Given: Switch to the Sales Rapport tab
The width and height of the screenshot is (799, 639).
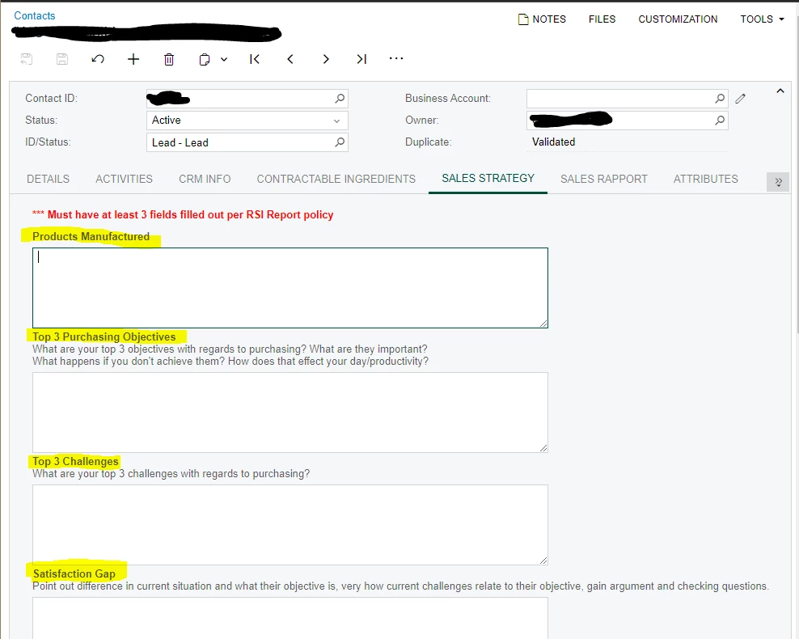Looking at the screenshot, I should (604, 179).
